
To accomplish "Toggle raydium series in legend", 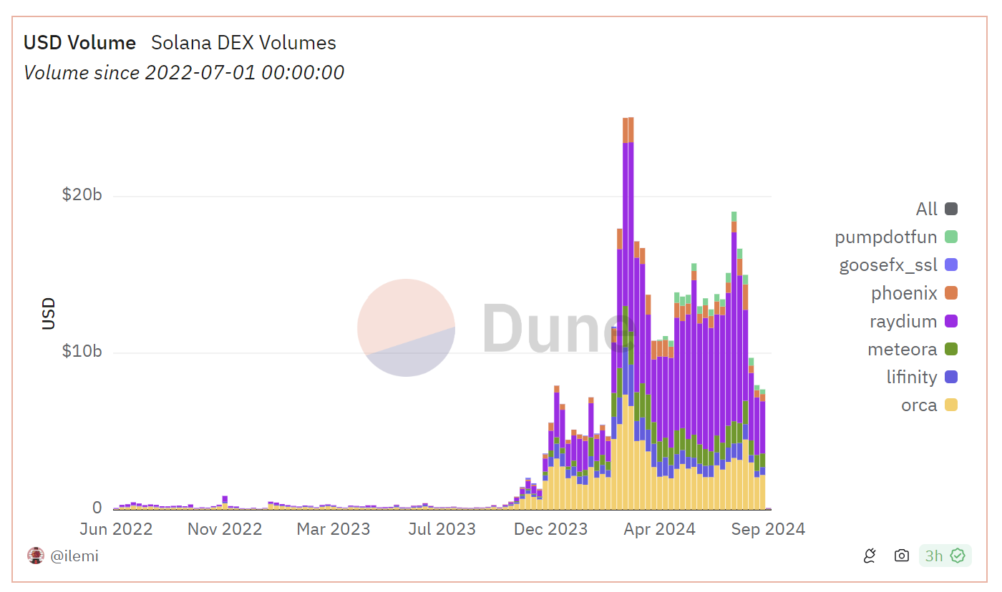I will pyautogui.click(x=913, y=321).
